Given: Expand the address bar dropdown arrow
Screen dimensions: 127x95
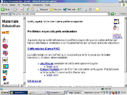Looking at the screenshot, I should point(108,14).
